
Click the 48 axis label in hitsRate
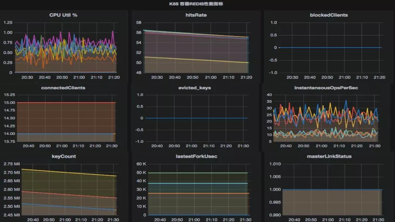[139, 73]
